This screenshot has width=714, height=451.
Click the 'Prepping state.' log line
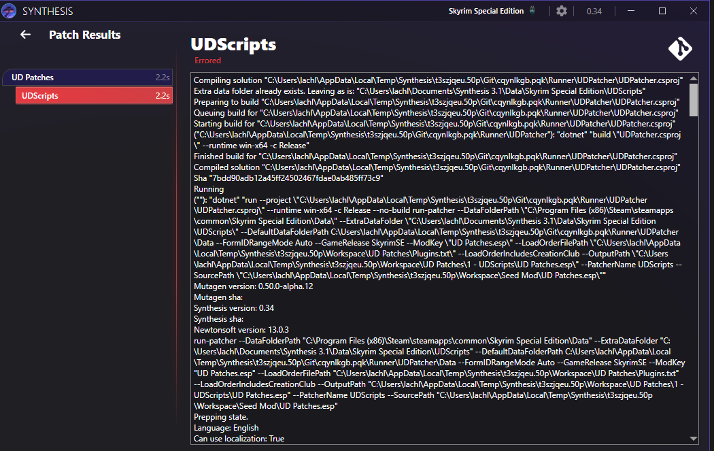coord(221,417)
